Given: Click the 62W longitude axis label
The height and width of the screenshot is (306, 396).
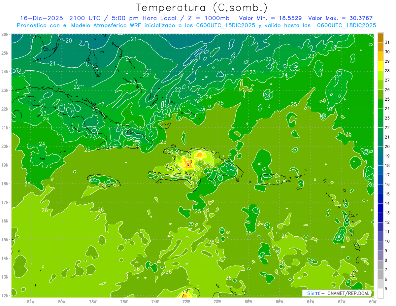Looking at the screenshot, I should 342,301.
